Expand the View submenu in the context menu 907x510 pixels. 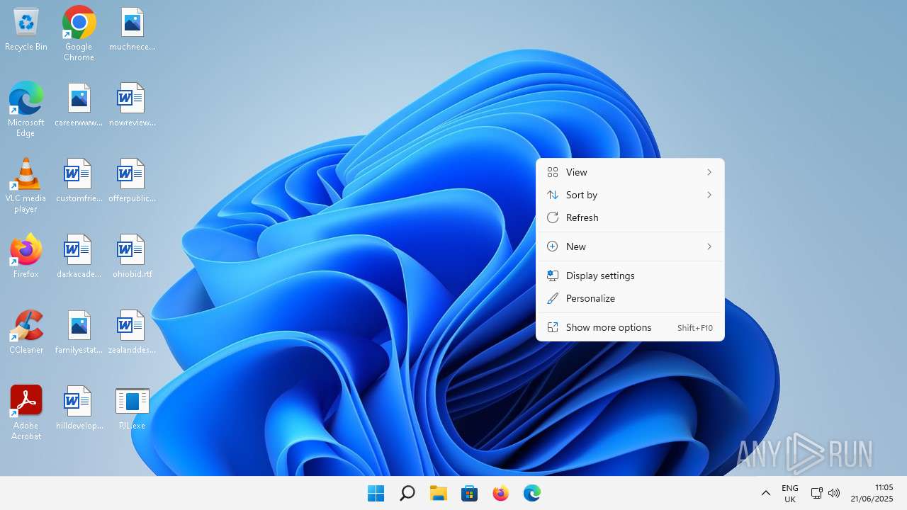(x=630, y=172)
